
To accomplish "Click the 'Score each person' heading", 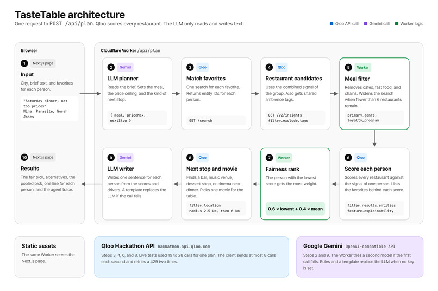I will pyautogui.click(x=368, y=169).
